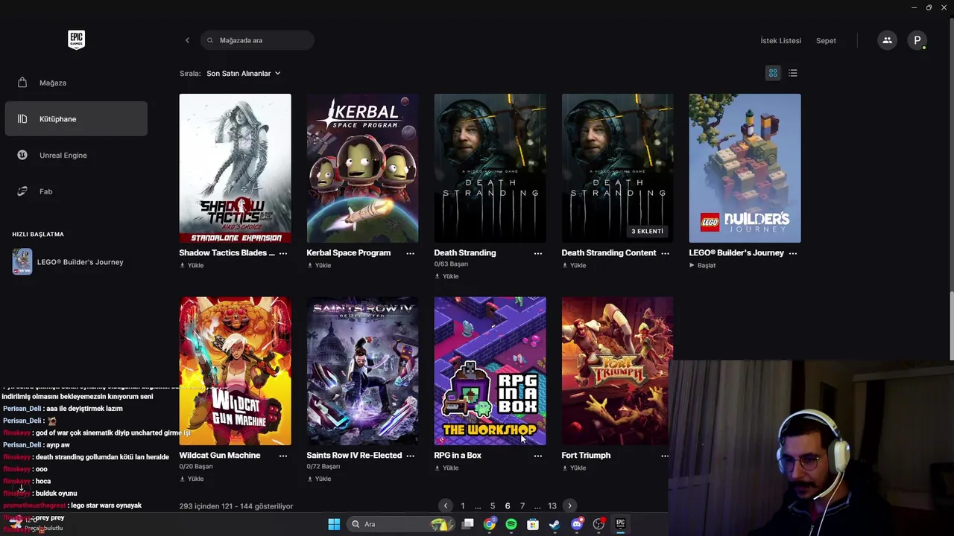Click the Death Stranding title text

pyautogui.click(x=465, y=253)
